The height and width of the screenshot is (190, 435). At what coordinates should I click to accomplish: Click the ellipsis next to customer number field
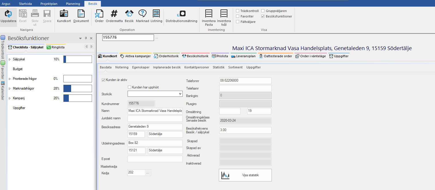tap(157, 37)
